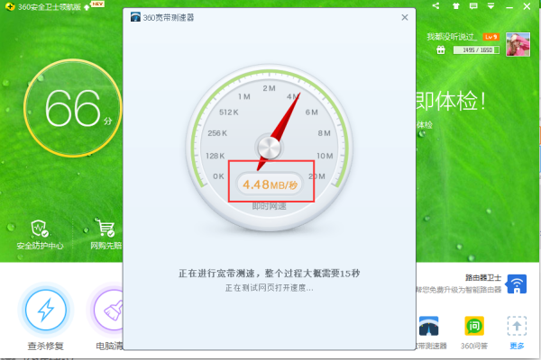Screen dimensions: 541x360
Task: Click the 路由器卫士 label text
Action: [483, 278]
